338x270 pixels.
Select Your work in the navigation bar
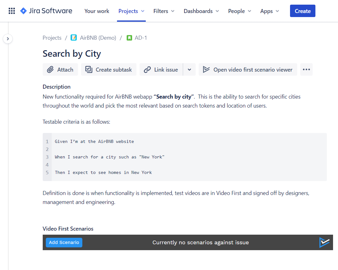point(97,11)
